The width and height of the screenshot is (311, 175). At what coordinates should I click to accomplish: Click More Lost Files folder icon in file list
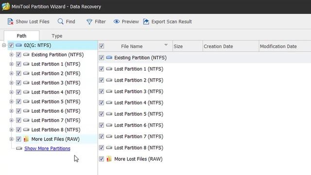(x=109, y=159)
